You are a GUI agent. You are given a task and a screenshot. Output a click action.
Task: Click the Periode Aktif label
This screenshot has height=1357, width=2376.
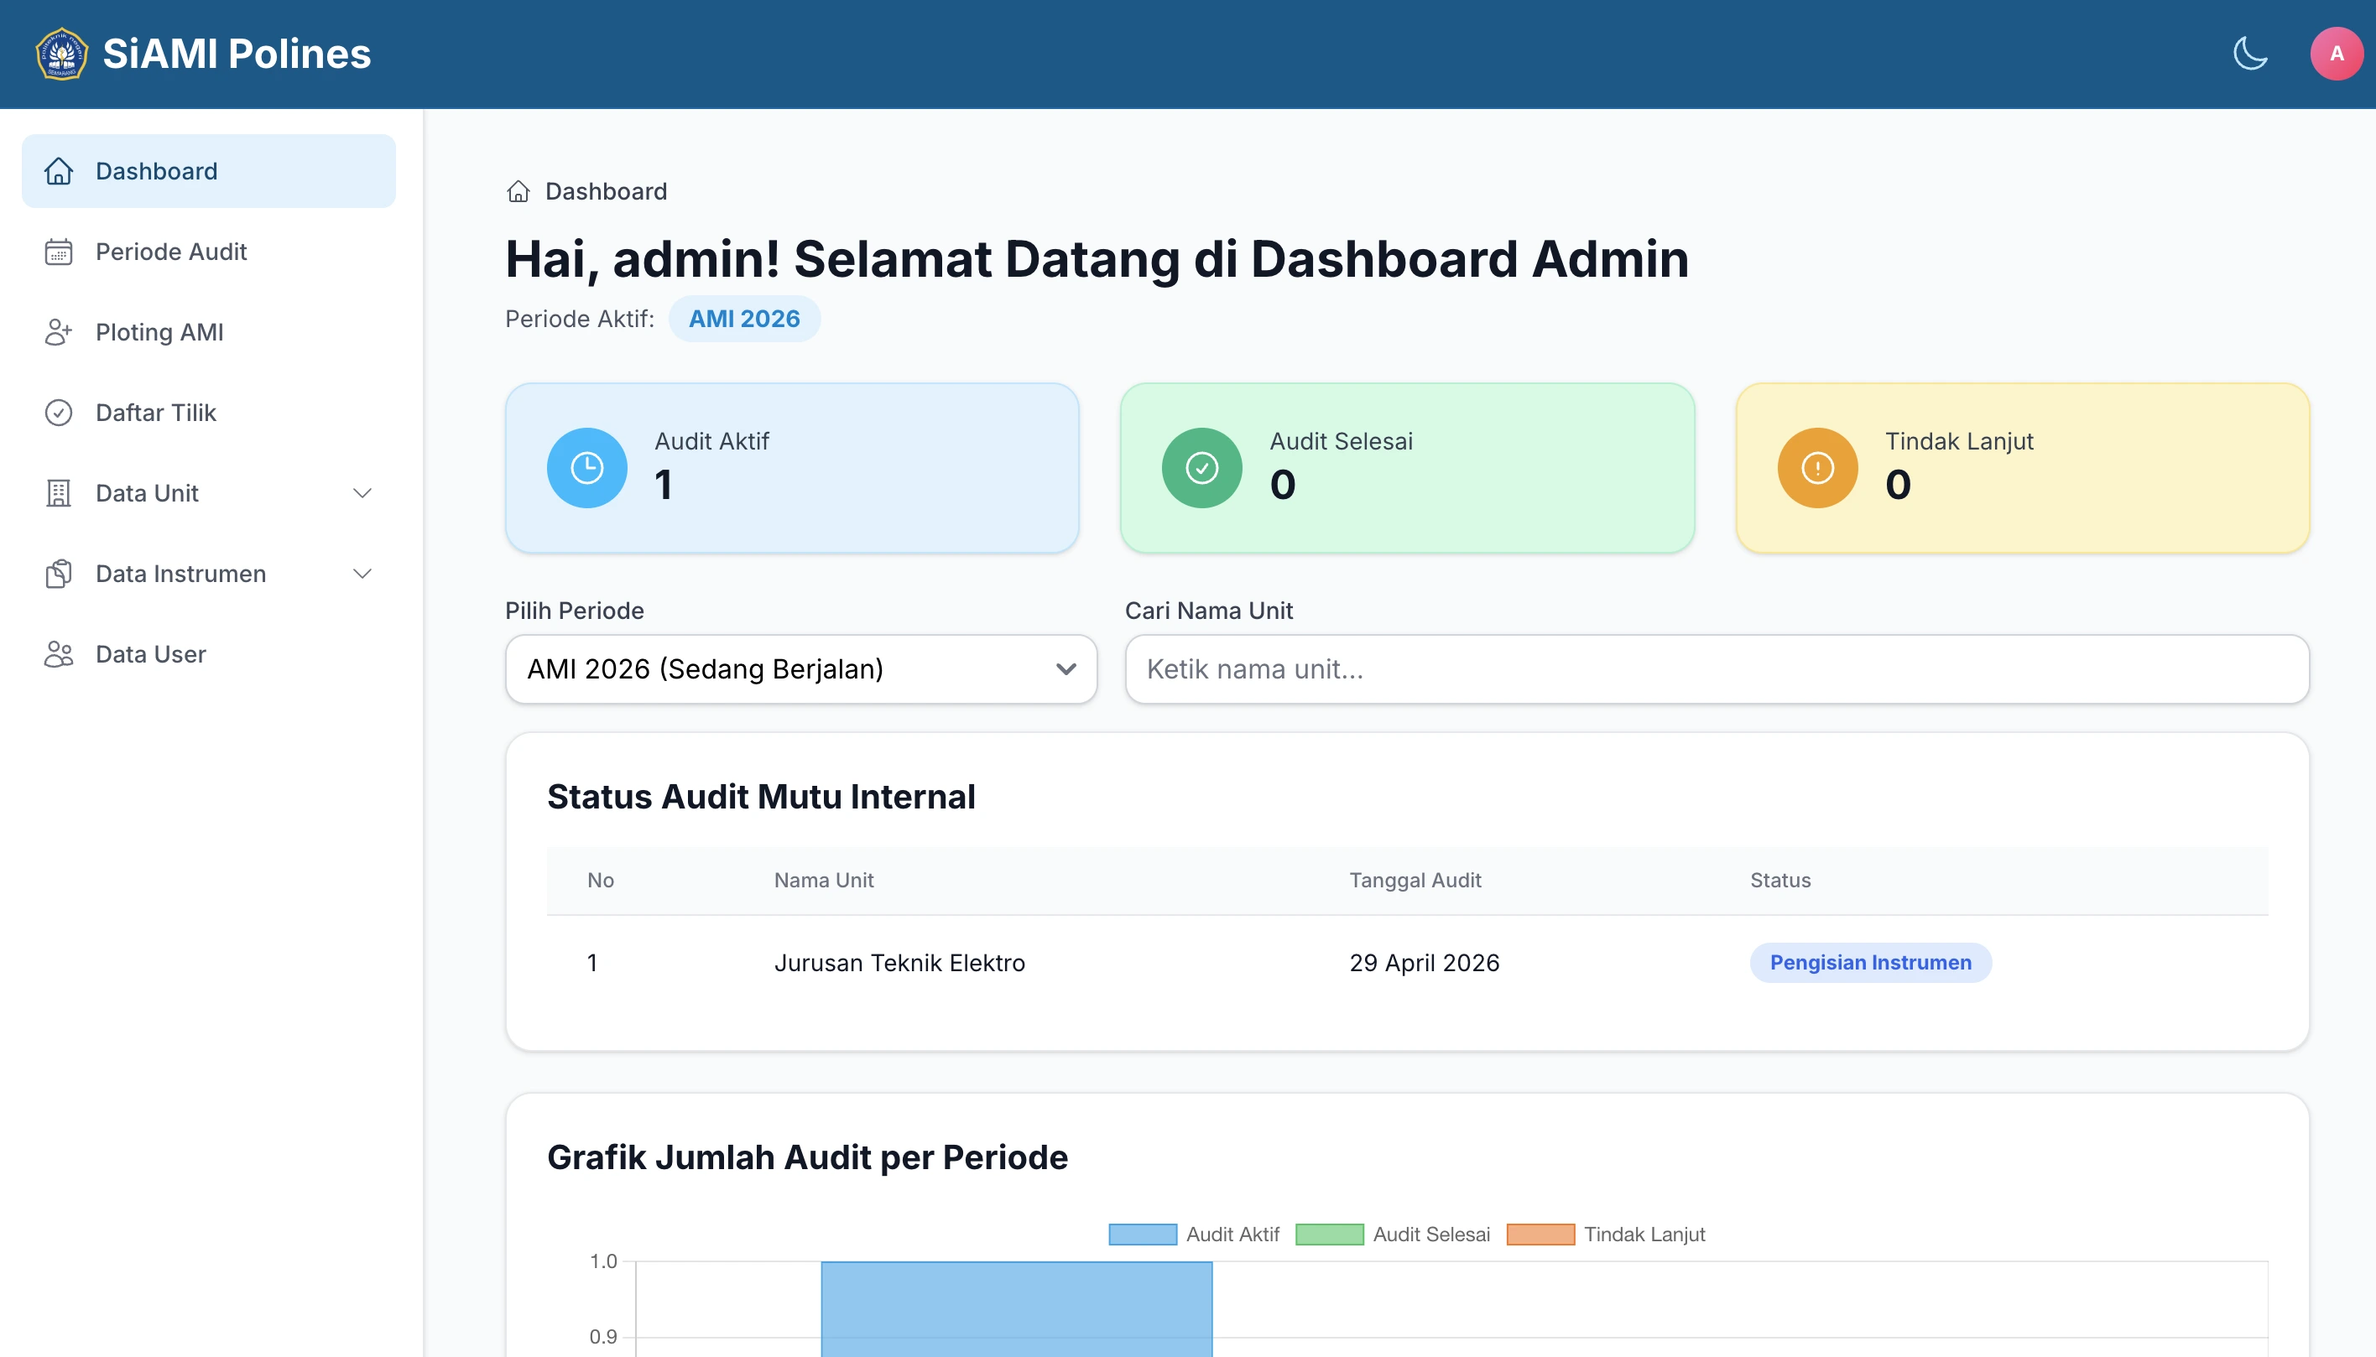(x=580, y=319)
